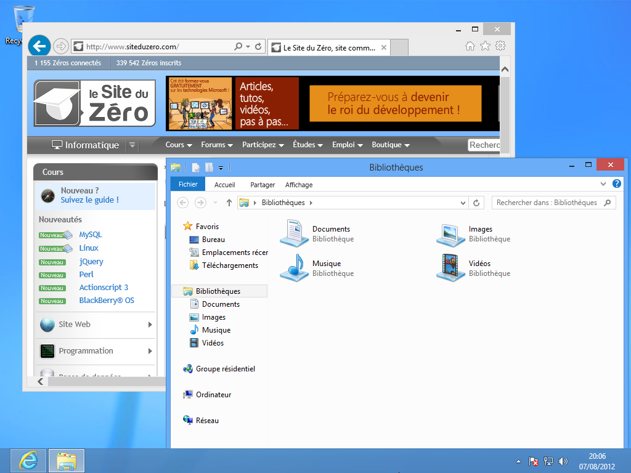
Task: Click the Internet Explorer back arrow button
Action: [x=39, y=46]
